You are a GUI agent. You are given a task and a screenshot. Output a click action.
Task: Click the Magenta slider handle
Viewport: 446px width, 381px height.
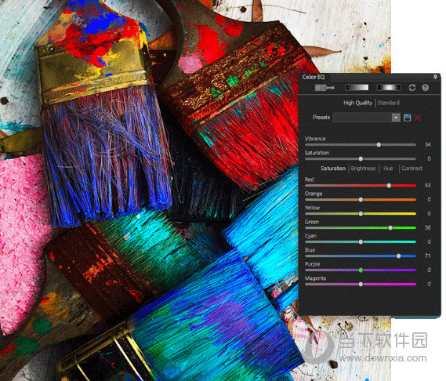[361, 285]
